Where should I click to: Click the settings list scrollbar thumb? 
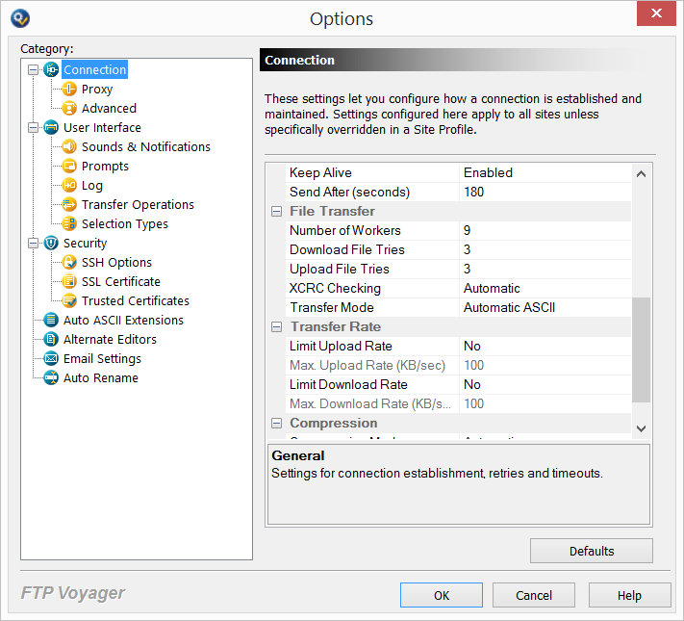pyautogui.click(x=641, y=349)
